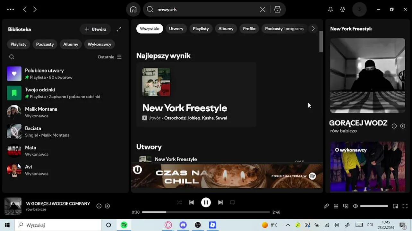Viewport: 412px width, 231px height.
Task: Select the Profile results tab
Action: point(249,29)
